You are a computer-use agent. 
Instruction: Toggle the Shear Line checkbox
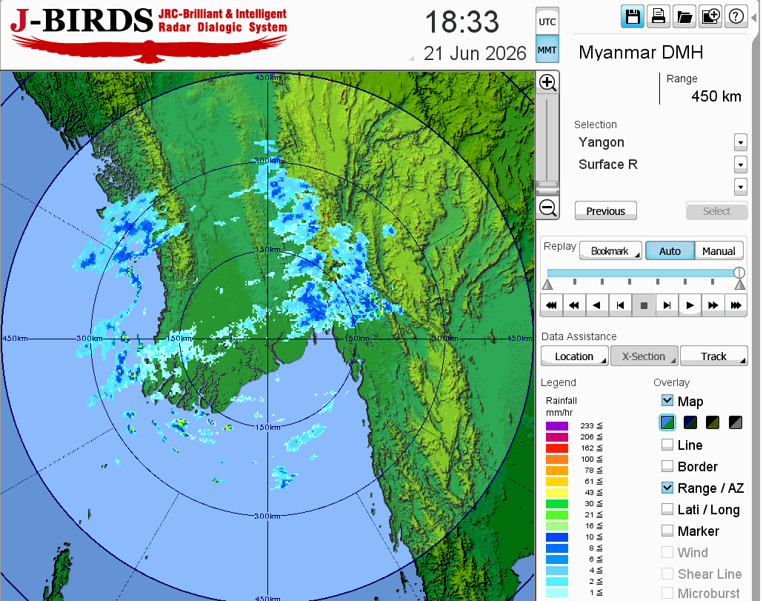click(667, 574)
